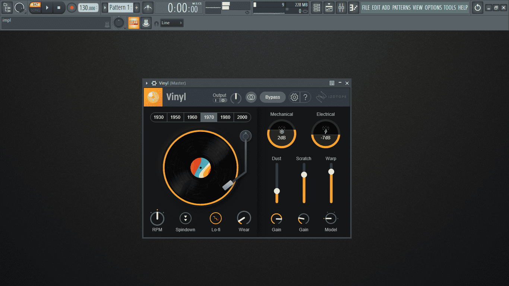Click the undo history circular-arrow icon
509x286 pixels.
point(477,7)
